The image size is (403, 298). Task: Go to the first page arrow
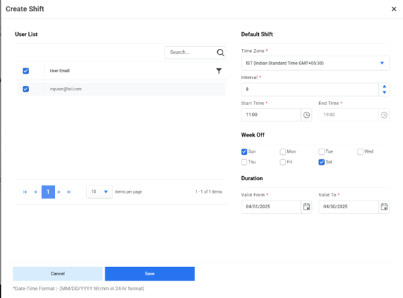point(25,192)
